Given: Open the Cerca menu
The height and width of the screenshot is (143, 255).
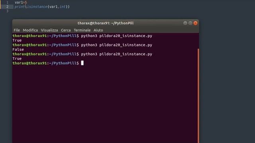Looking at the screenshot, I should (66, 30).
